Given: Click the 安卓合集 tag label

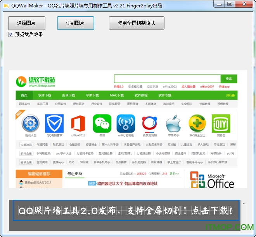Looking at the screenshot, I should pos(26,162).
